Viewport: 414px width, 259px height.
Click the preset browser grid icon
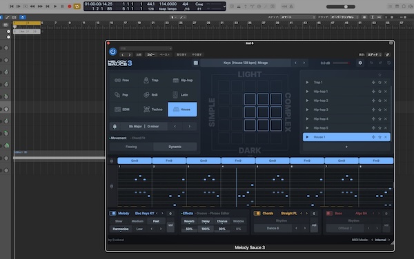(196, 63)
